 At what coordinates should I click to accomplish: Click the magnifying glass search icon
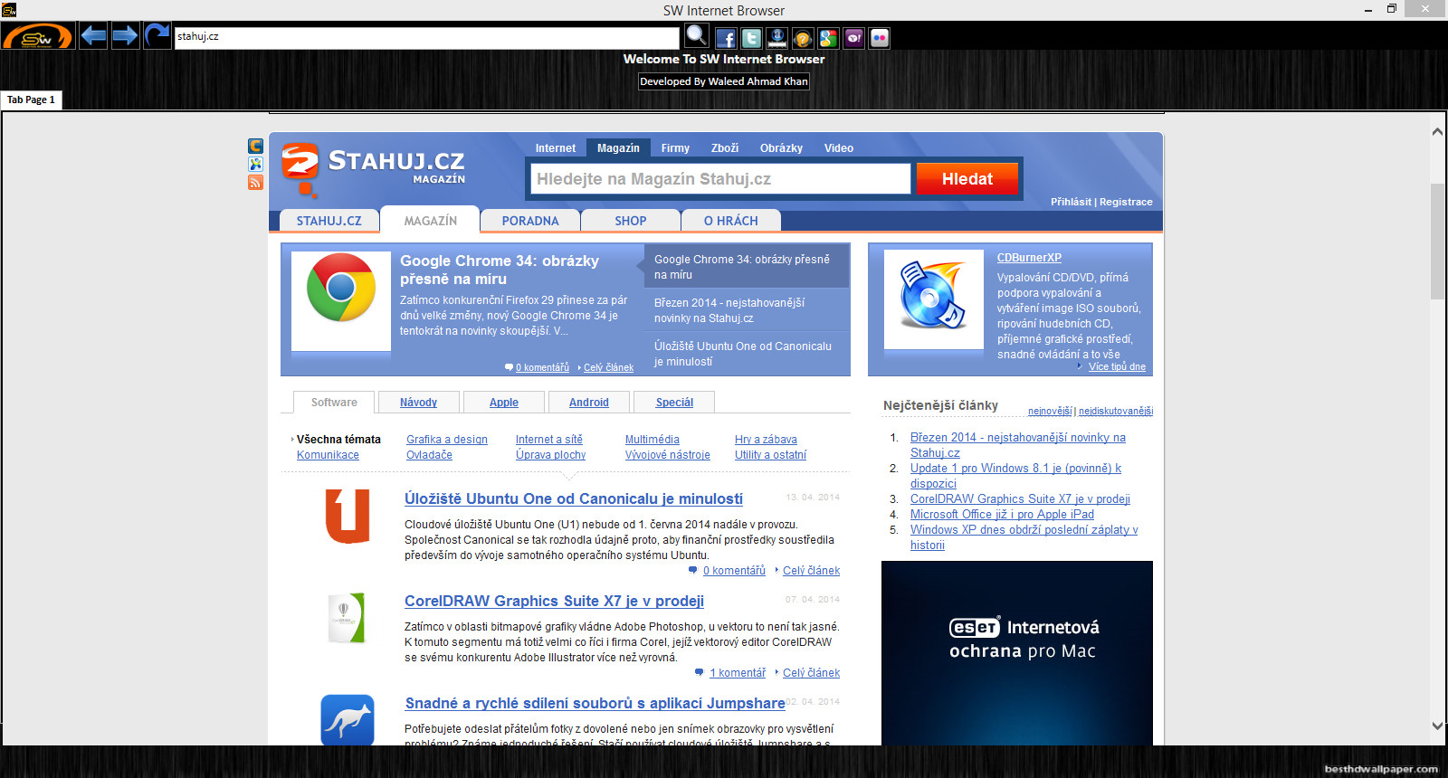[696, 36]
